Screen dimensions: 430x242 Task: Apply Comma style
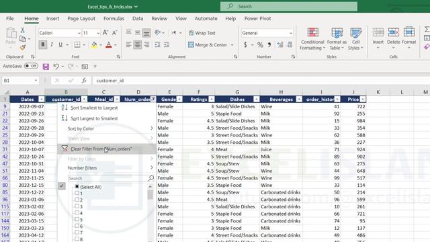tap(269, 44)
